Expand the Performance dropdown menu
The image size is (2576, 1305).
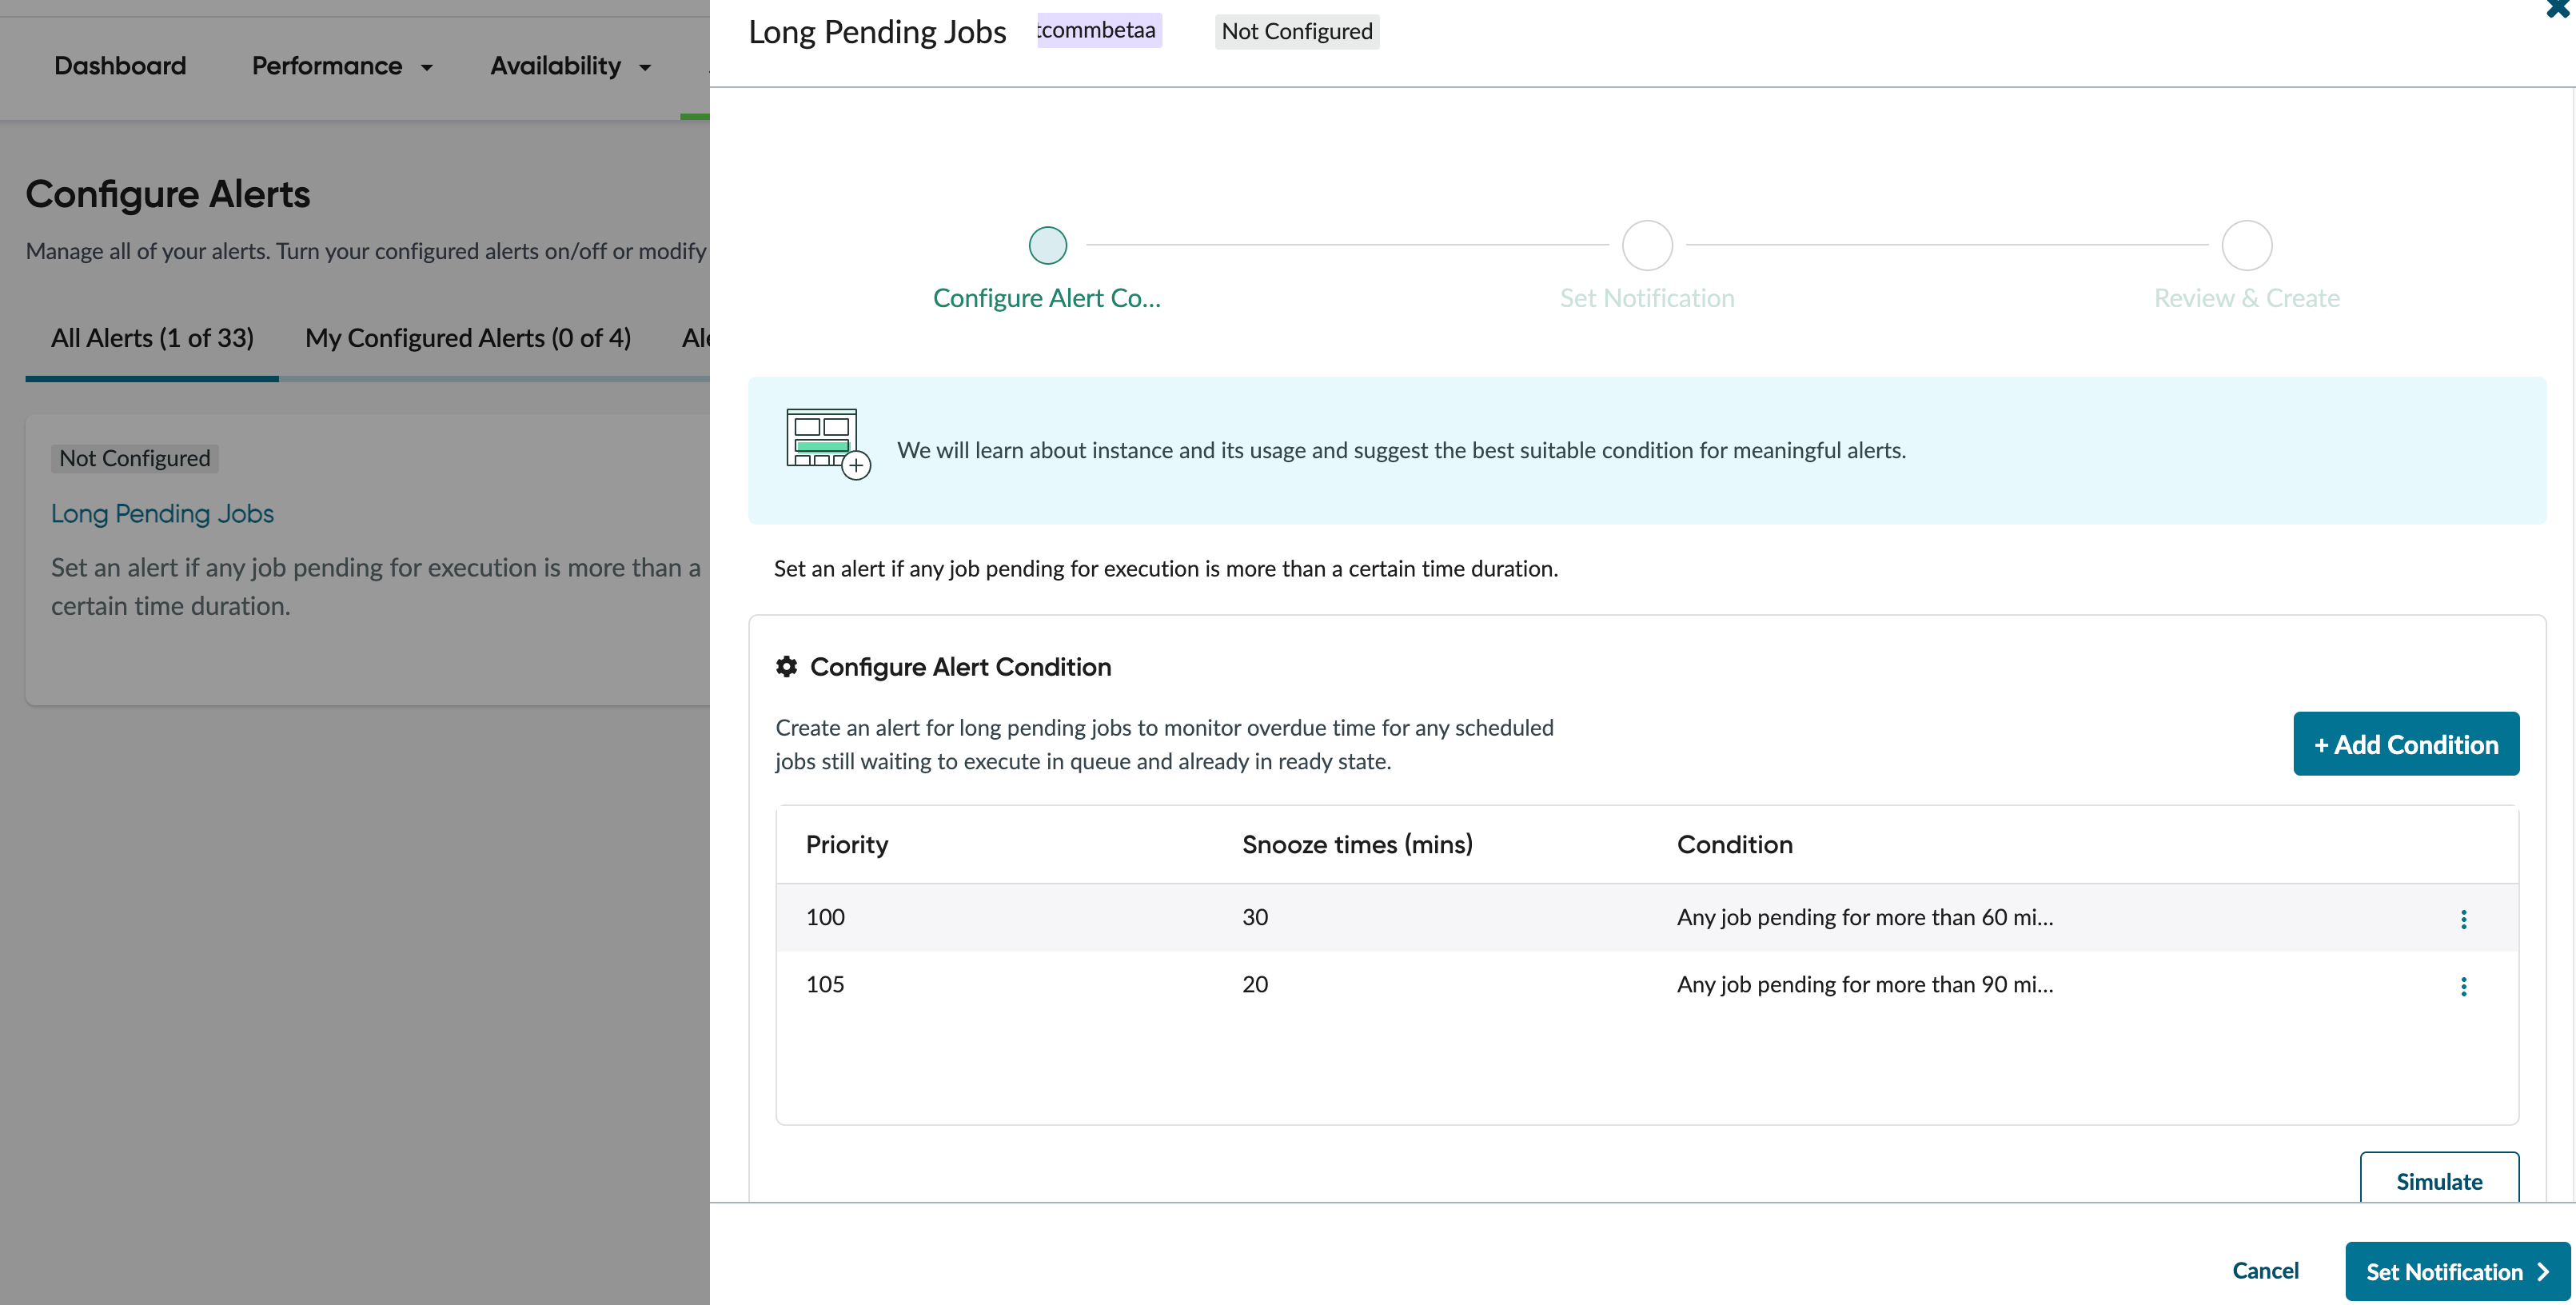(x=342, y=66)
